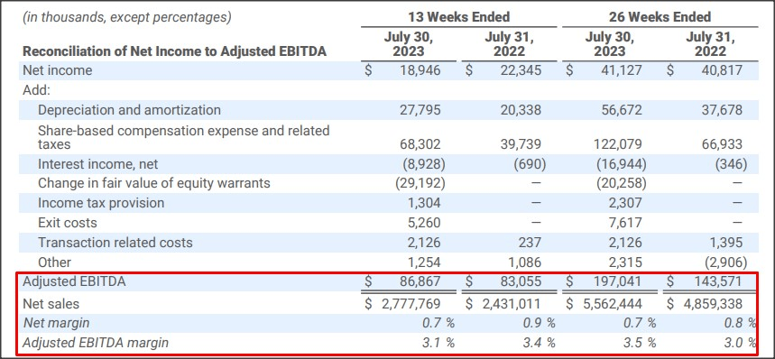Select the Adjusted EBITDA value 86,867
The image size is (775, 359).
click(x=420, y=281)
